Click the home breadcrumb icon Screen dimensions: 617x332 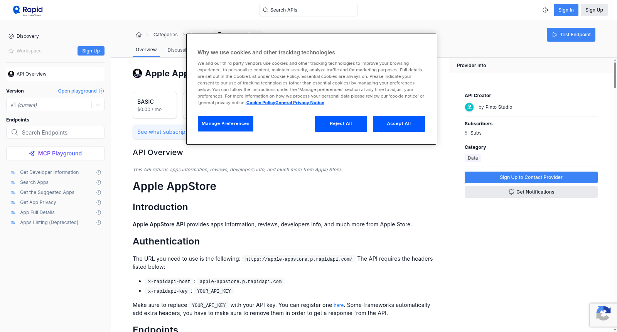[139, 35]
